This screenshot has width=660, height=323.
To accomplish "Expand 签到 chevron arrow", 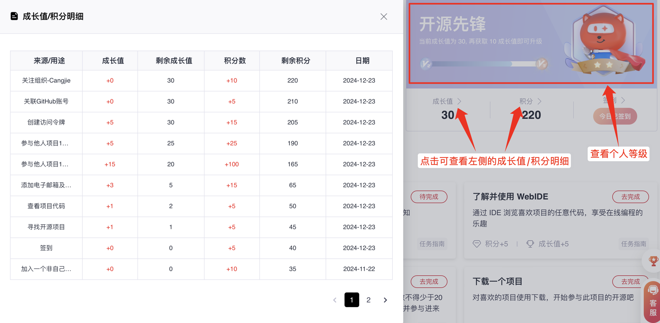I will 623,100.
